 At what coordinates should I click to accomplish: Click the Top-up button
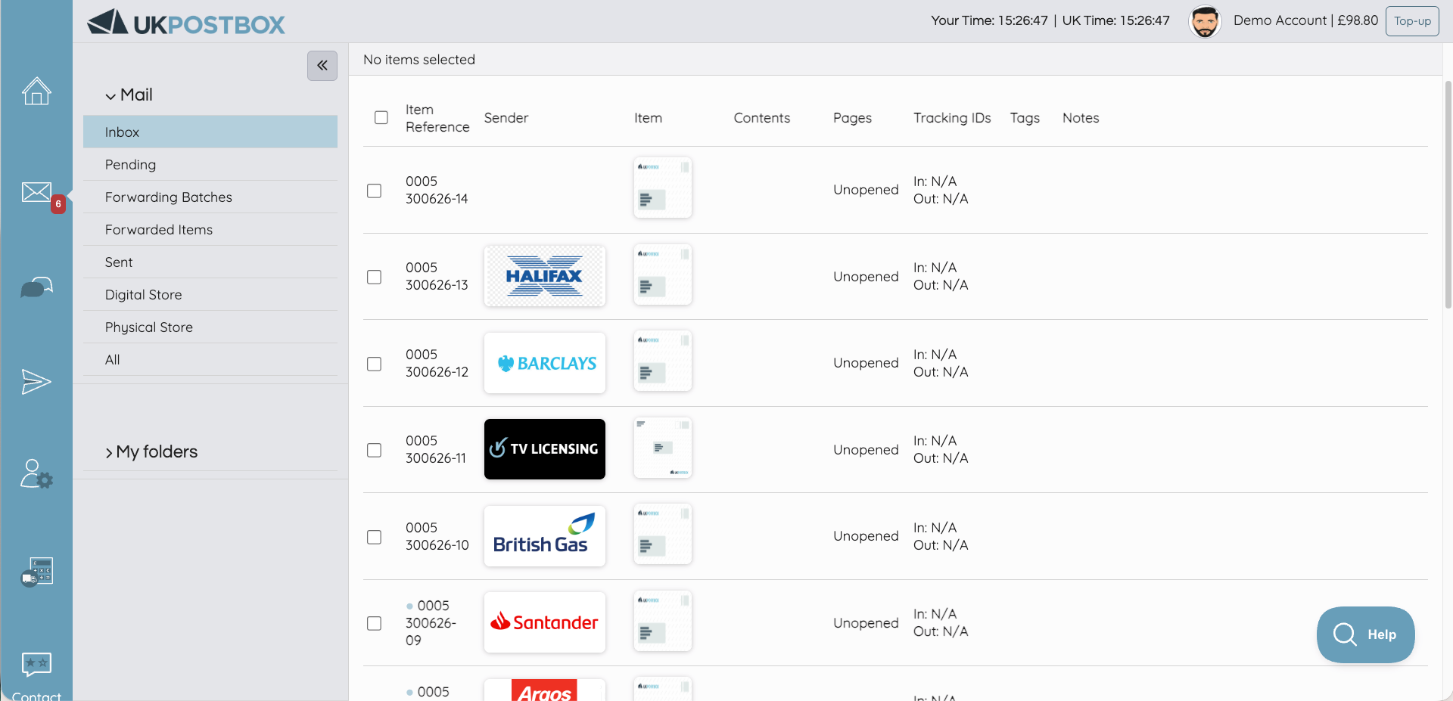tap(1412, 21)
